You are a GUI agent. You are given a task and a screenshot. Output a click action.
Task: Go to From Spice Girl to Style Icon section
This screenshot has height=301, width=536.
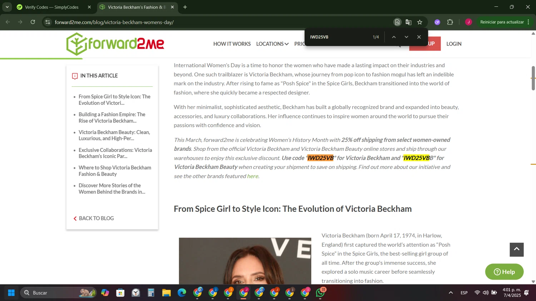pos(115,100)
